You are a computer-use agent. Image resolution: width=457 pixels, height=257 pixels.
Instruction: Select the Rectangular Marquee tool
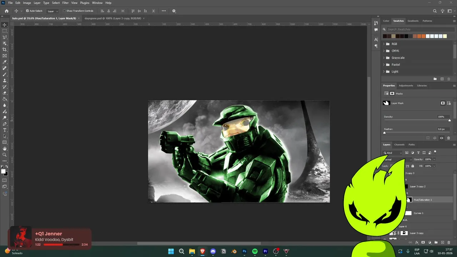[x=5, y=31]
